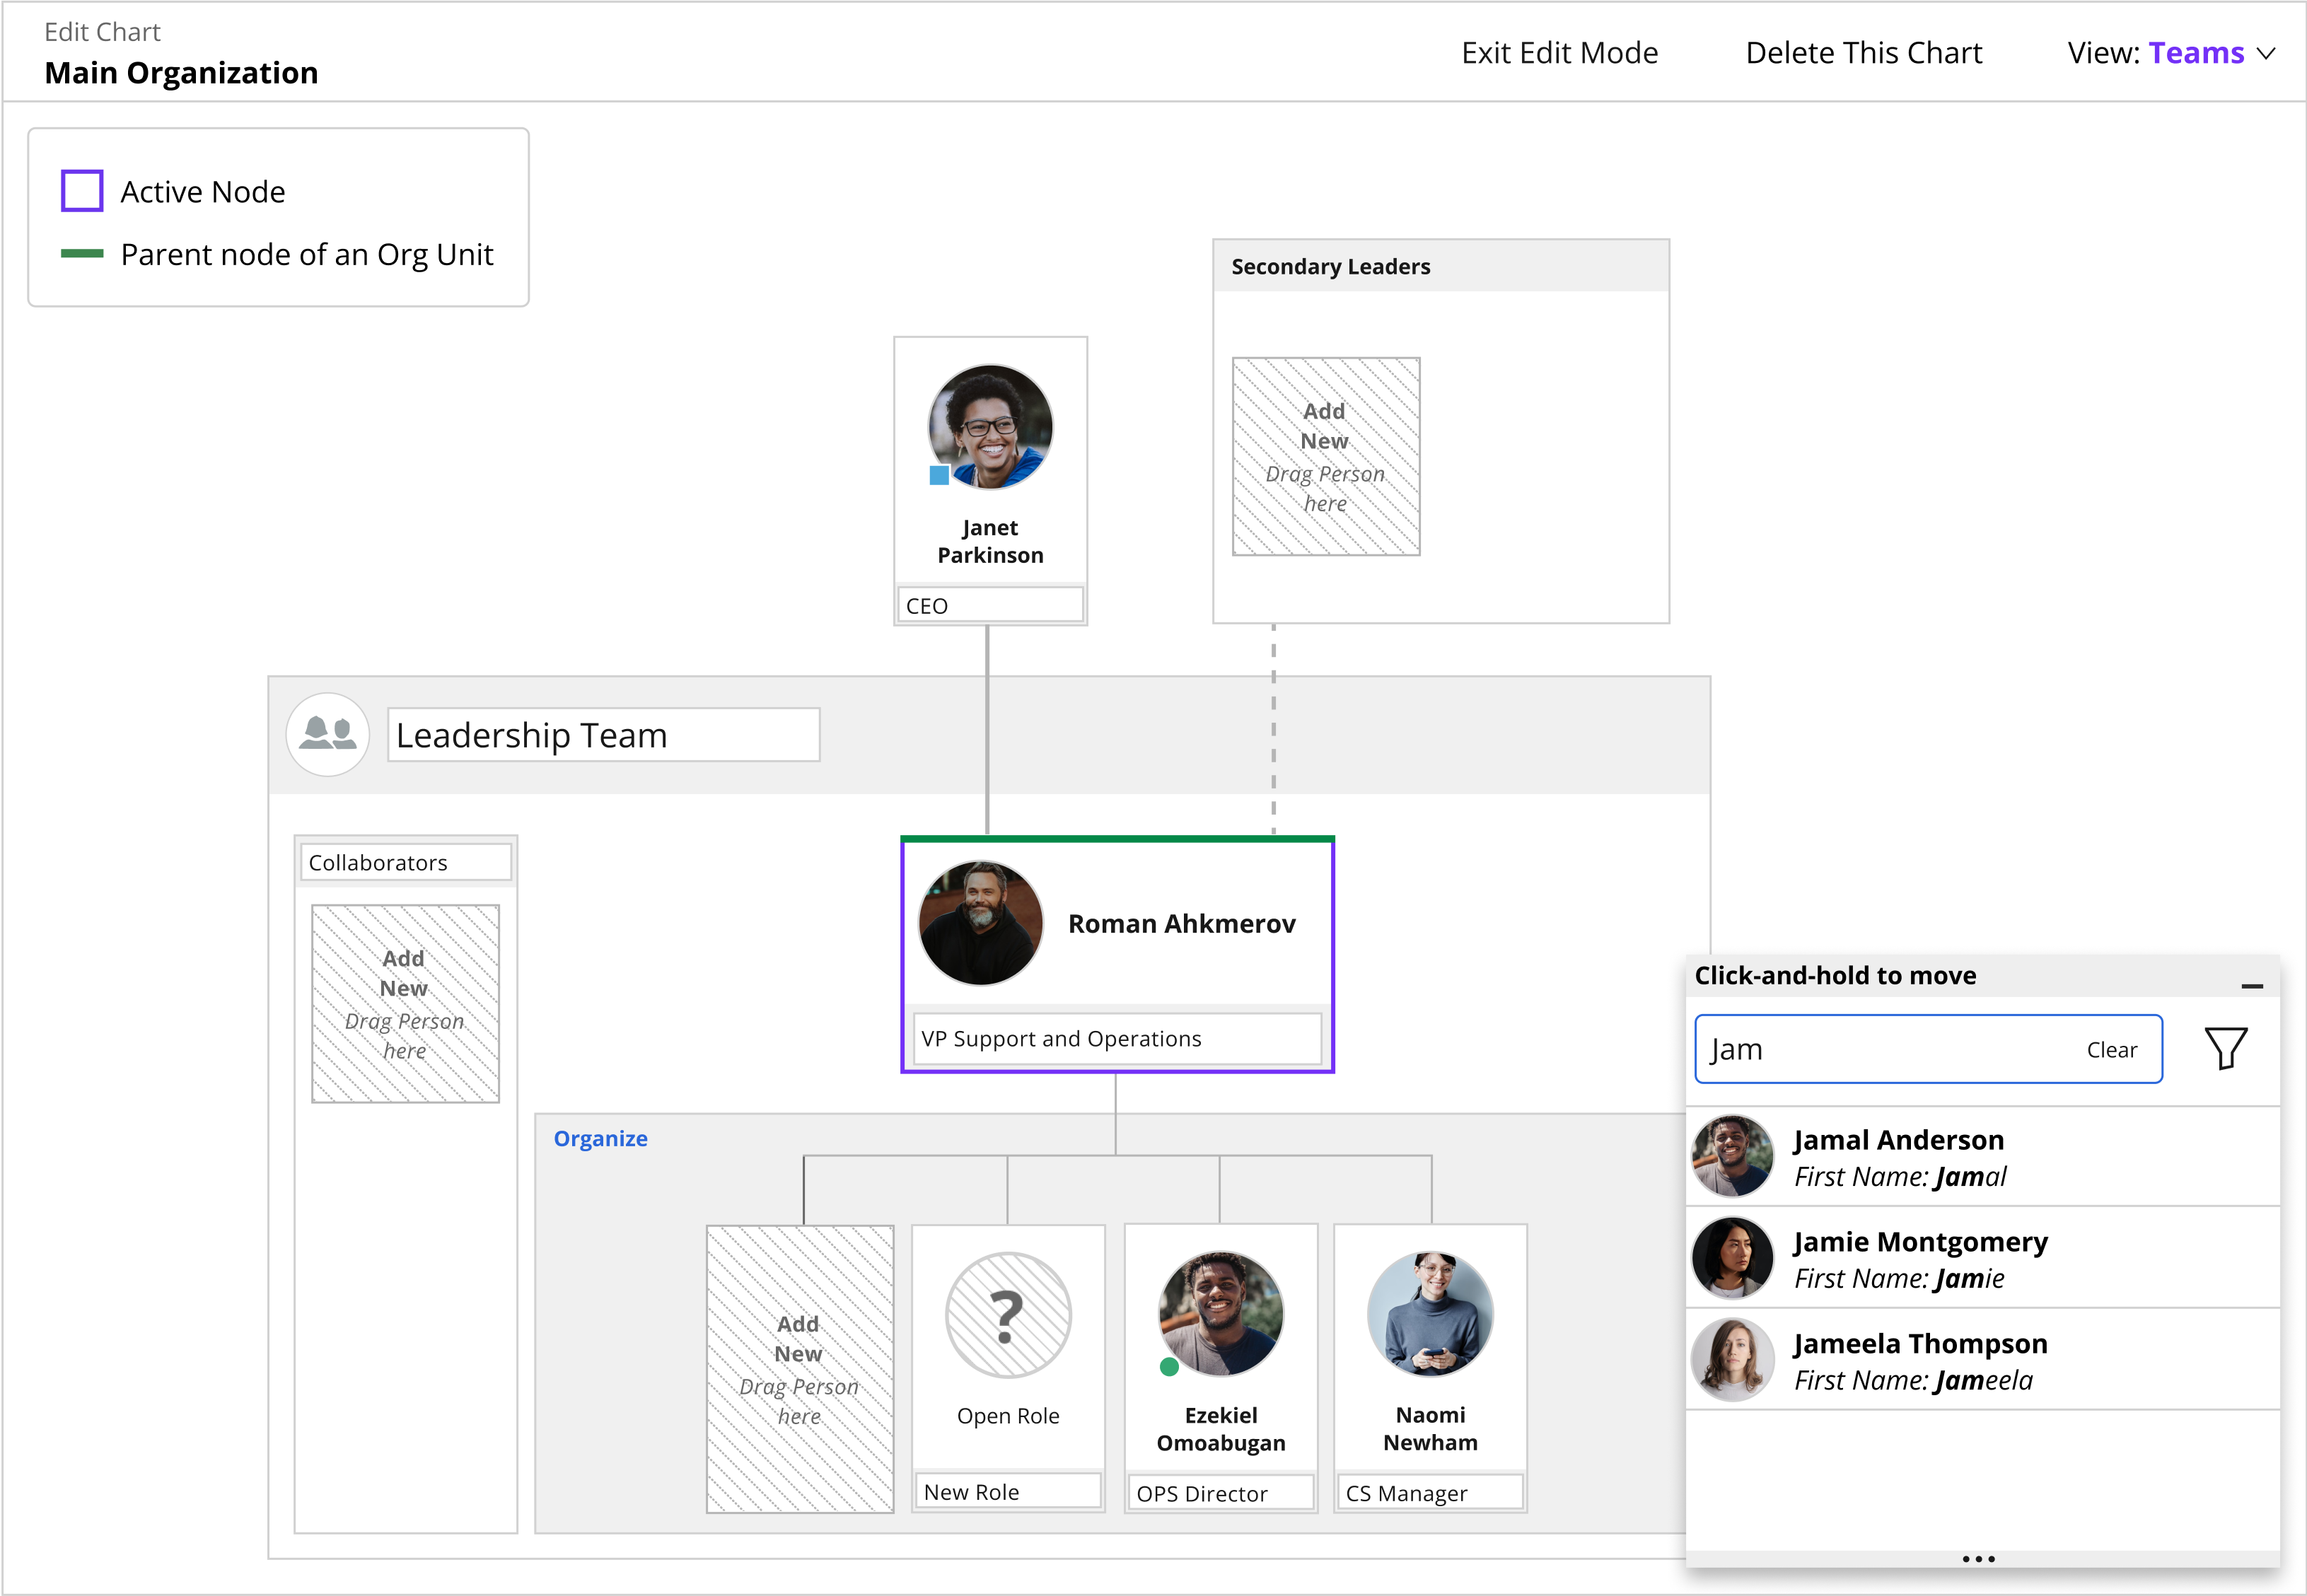Click the CEO title field
2307x1596 pixels.
(x=990, y=605)
